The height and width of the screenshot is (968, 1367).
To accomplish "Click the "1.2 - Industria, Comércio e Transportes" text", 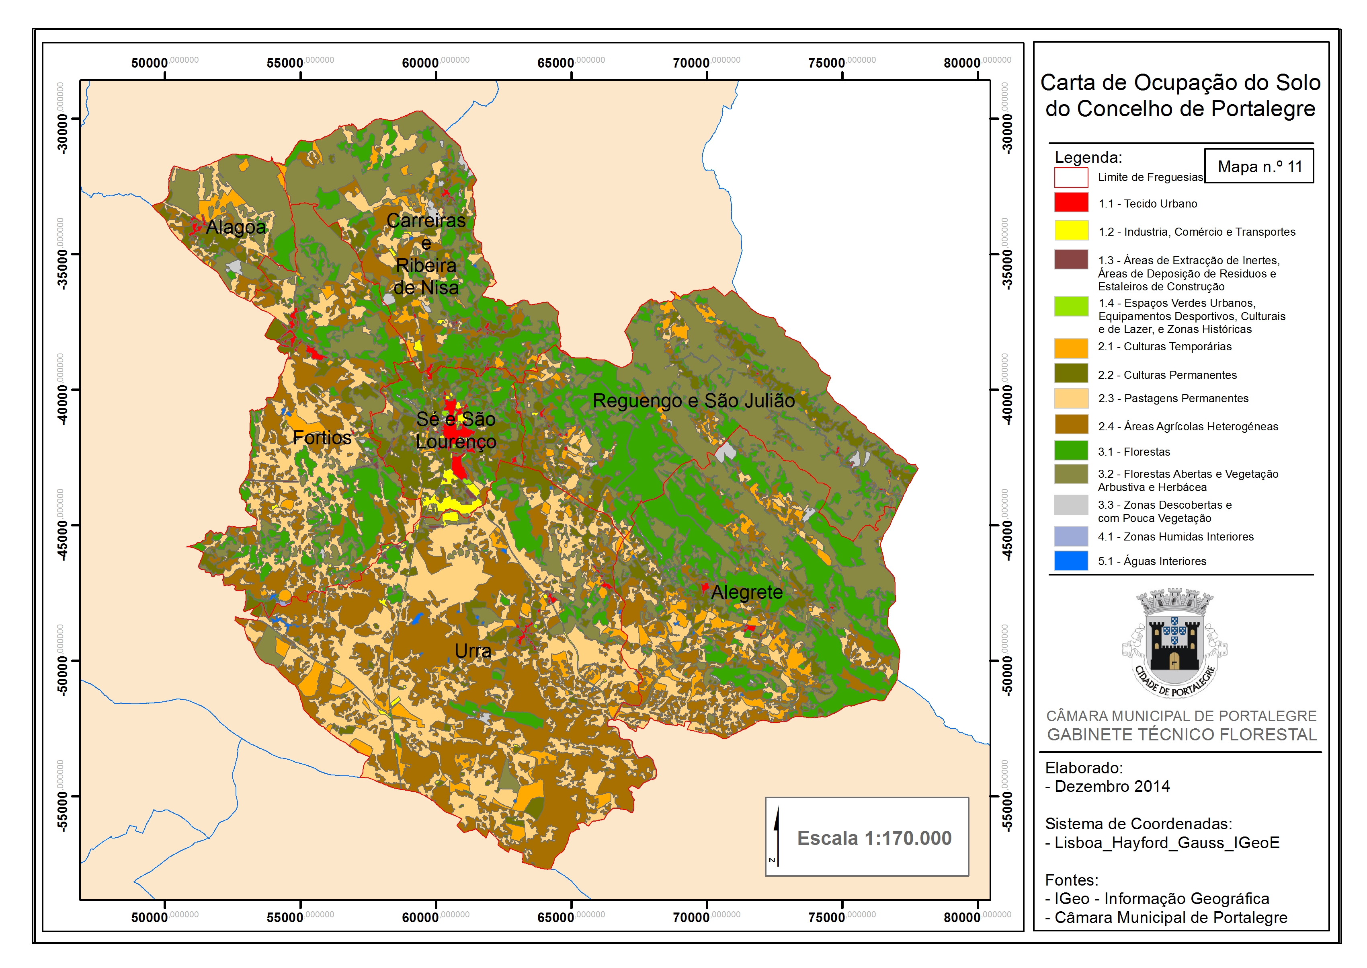I will (x=1197, y=232).
